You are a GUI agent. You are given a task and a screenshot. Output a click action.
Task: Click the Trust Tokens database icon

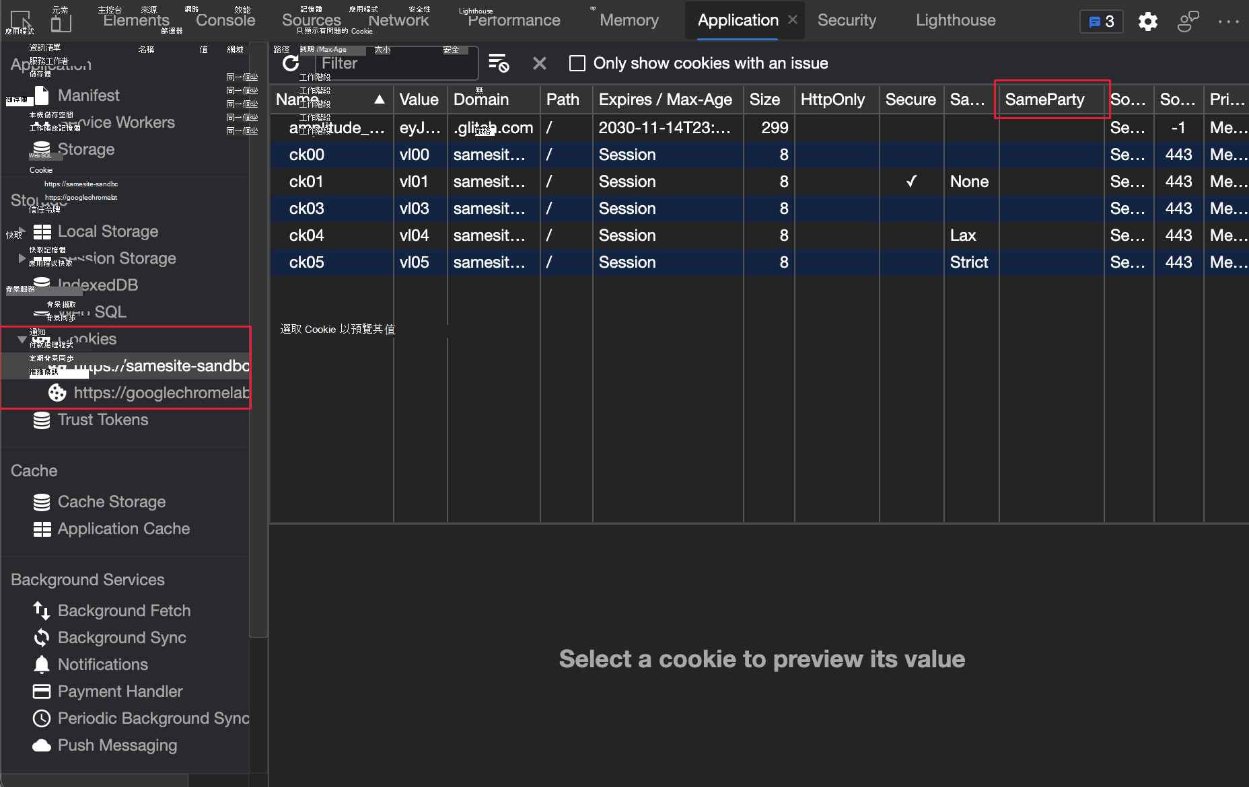(42, 420)
